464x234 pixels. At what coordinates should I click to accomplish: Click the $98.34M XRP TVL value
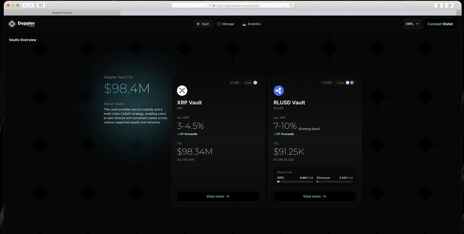[195, 152]
